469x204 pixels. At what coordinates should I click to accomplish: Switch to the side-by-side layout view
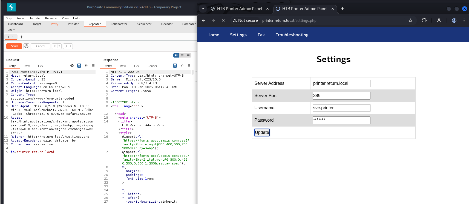(x=176, y=55)
